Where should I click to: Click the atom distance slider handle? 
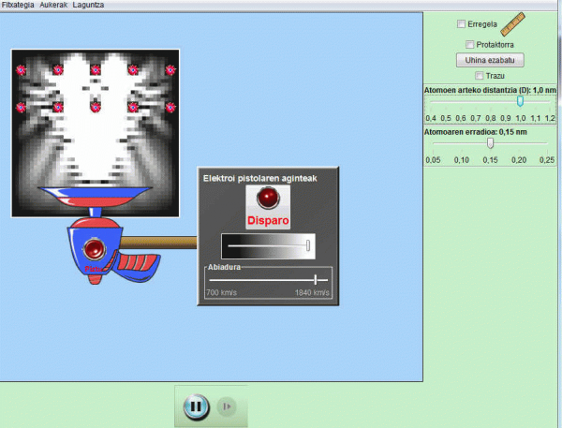[520, 101]
